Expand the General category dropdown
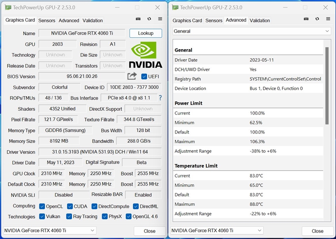Screen dimensions: 336x239 (252, 32)
